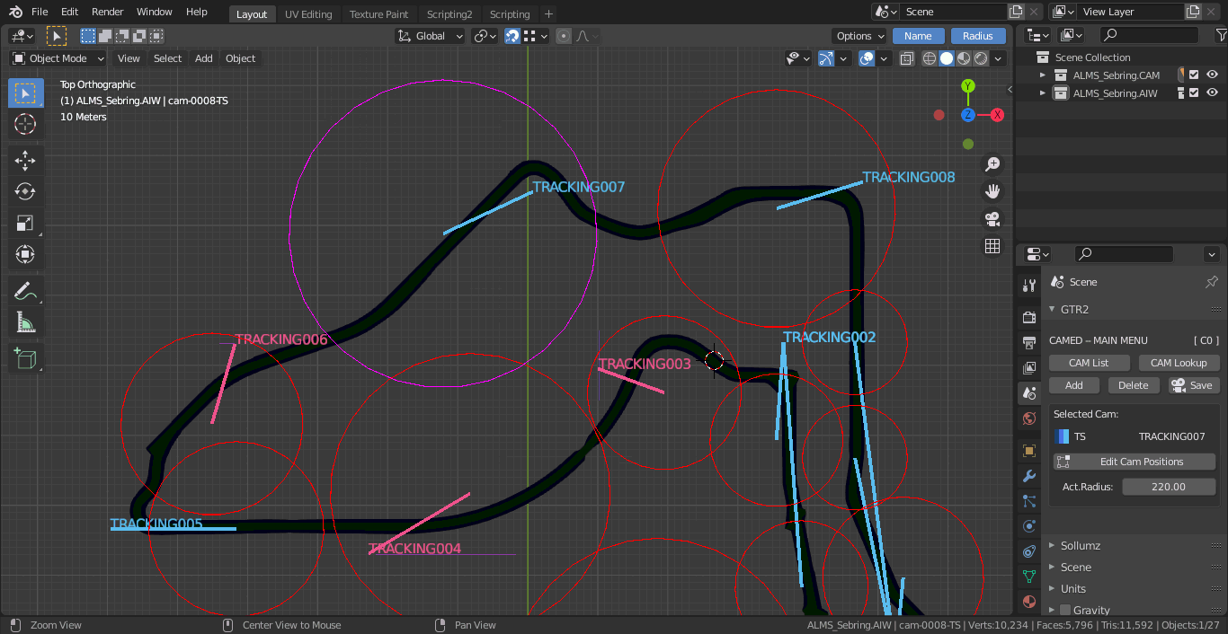Select the Scale tool

pyautogui.click(x=25, y=224)
